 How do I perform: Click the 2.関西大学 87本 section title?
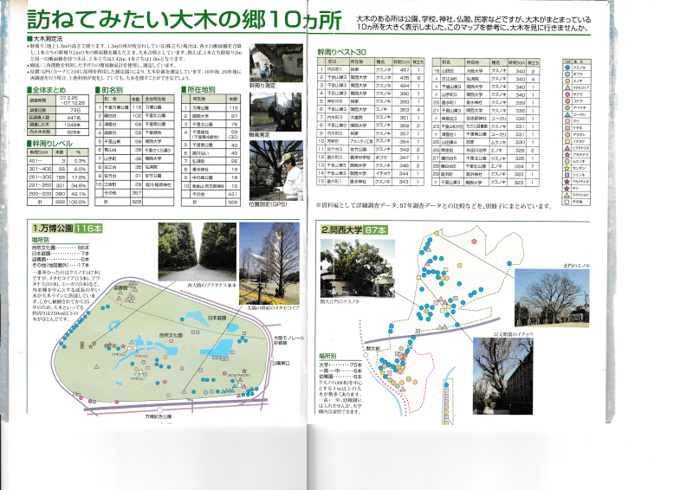354,229
